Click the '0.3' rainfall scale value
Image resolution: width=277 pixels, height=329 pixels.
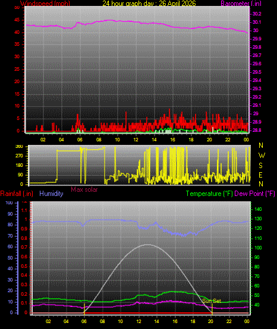click(x=24, y=284)
